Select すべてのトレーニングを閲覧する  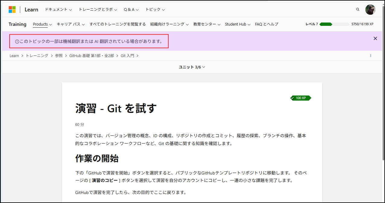click(x=118, y=24)
